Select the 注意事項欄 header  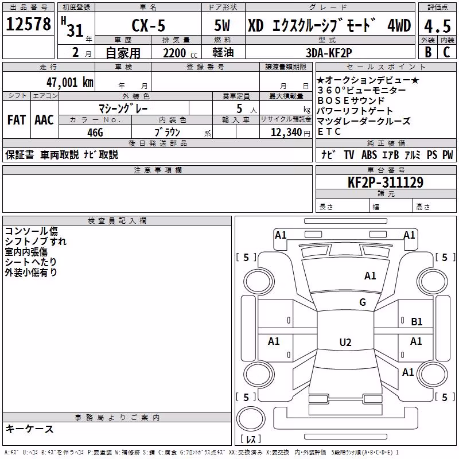coord(157,170)
